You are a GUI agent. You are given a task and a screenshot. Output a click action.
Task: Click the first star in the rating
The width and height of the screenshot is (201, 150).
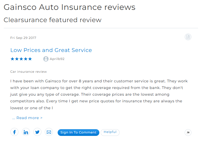pyautogui.click(x=12, y=59)
